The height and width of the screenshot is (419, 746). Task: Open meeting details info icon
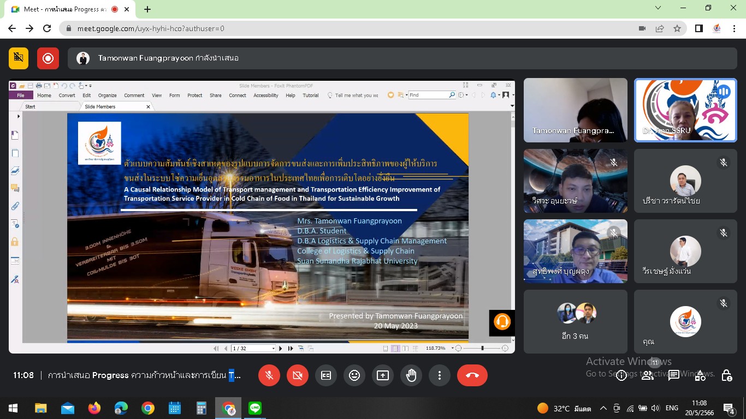pos(621,375)
